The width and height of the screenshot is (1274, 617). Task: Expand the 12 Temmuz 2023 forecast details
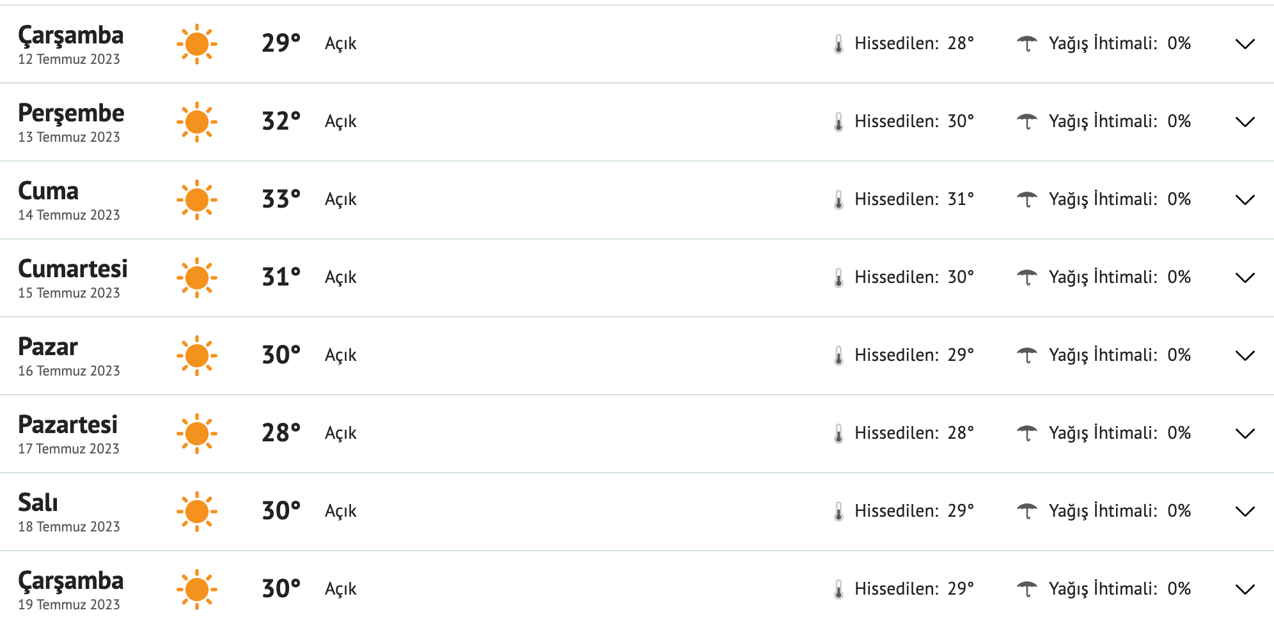1245,44
